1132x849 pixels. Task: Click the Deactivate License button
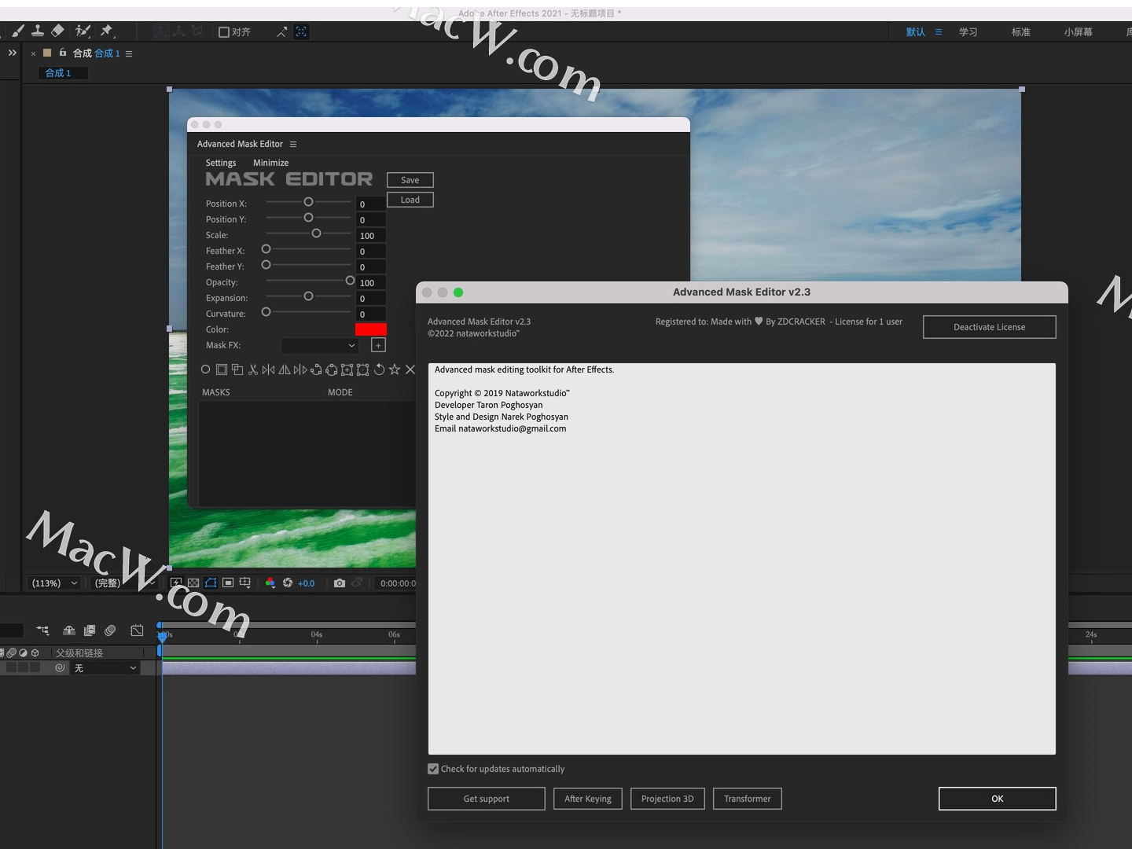[x=989, y=327]
